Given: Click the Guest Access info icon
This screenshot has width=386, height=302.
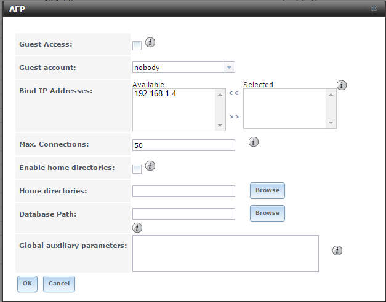Looking at the screenshot, I should tap(150, 42).
